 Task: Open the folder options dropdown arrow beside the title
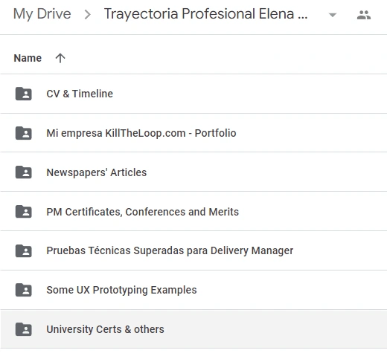pos(333,15)
